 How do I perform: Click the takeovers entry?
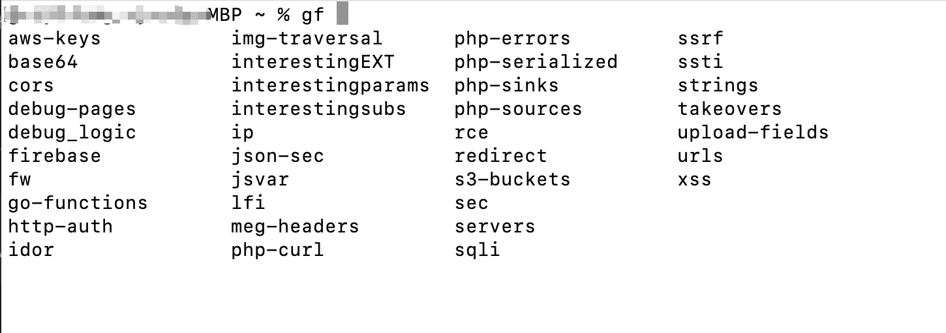tap(729, 109)
